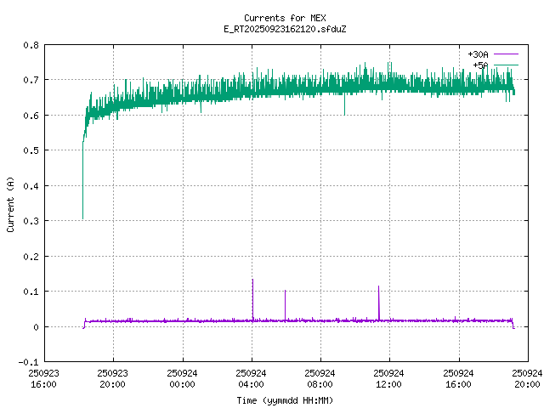This screenshot has width=544, height=408.
Task: Click the 0.8 y-axis tick label
Action: tap(30, 45)
